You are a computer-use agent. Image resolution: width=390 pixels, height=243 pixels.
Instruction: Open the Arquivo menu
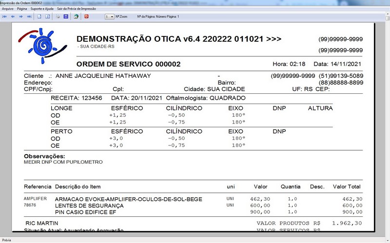(8, 9)
